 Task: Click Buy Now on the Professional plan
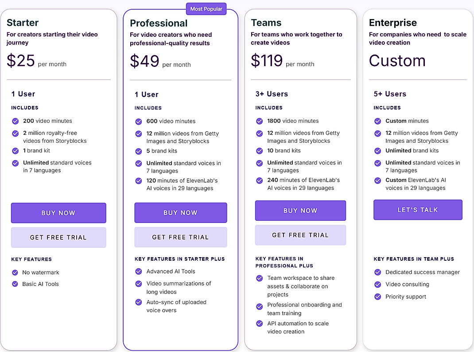pos(180,213)
